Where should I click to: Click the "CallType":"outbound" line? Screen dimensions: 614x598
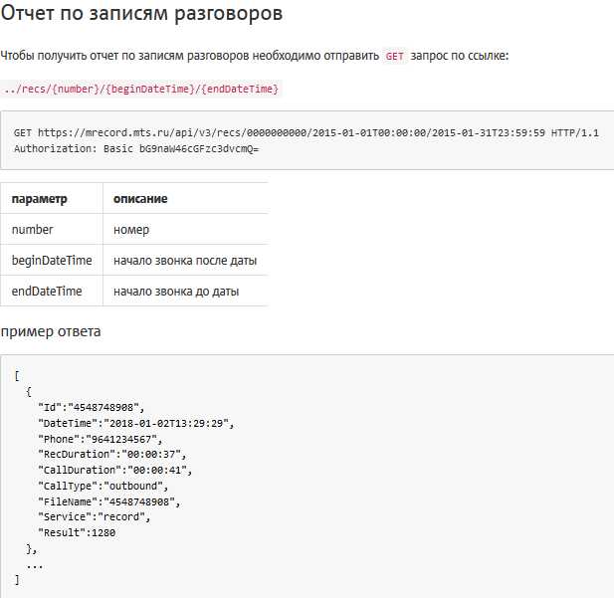tap(102, 486)
